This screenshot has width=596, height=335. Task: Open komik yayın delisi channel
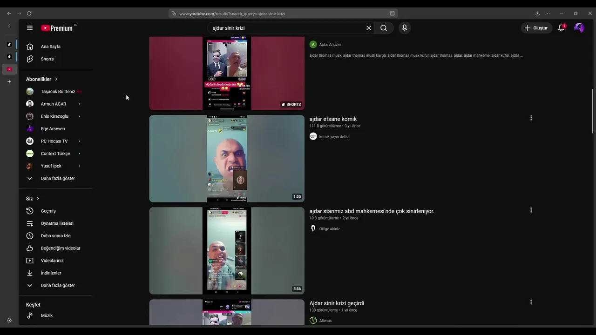(x=334, y=137)
